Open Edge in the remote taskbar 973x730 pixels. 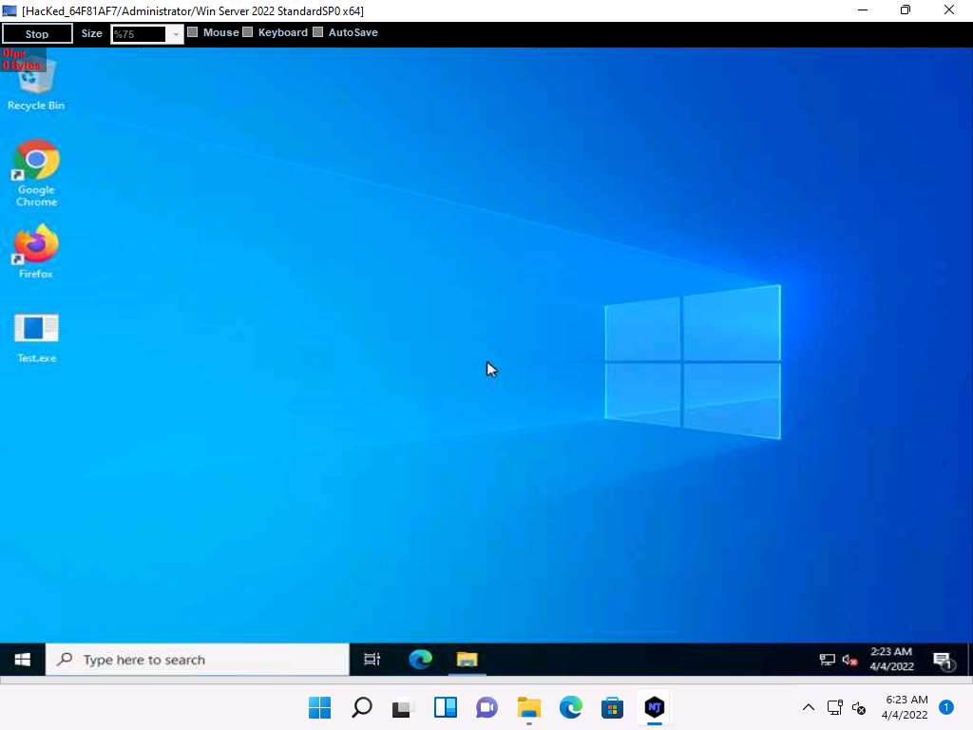(x=420, y=659)
